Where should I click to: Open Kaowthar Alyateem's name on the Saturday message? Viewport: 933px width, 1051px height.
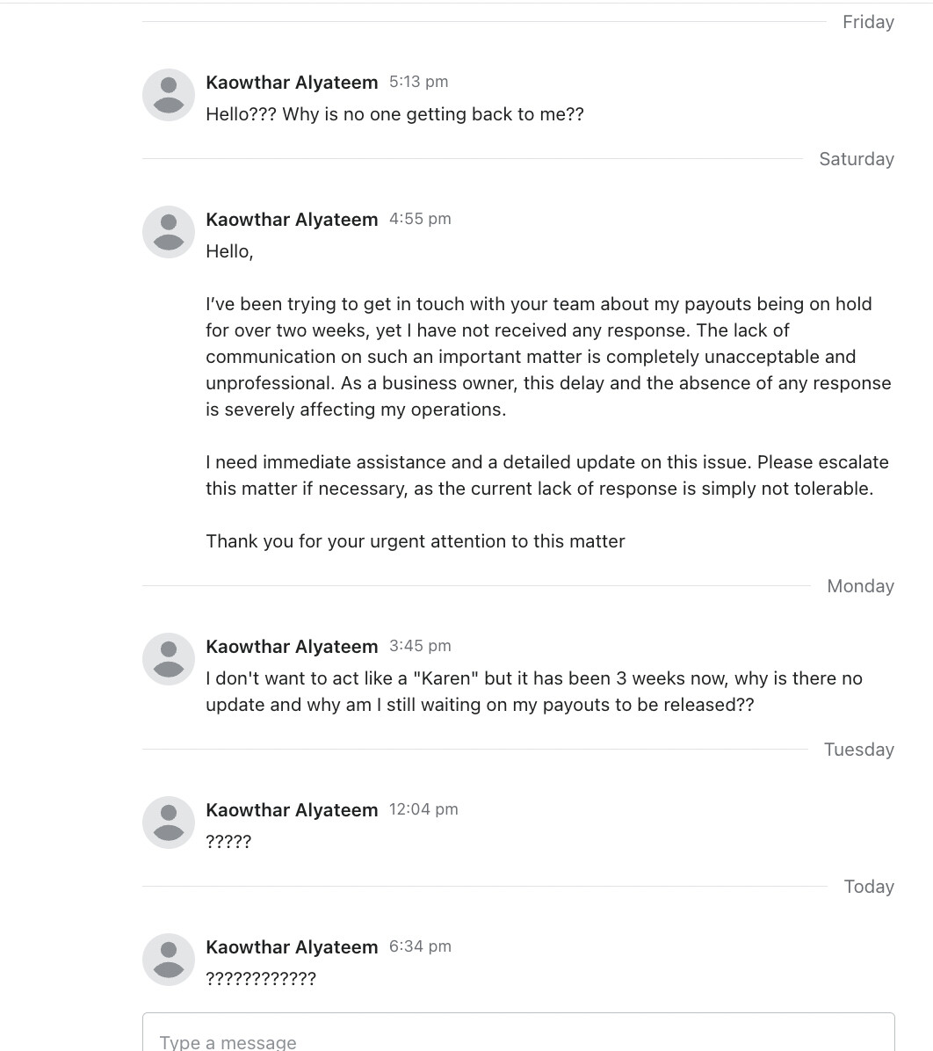[x=292, y=220]
